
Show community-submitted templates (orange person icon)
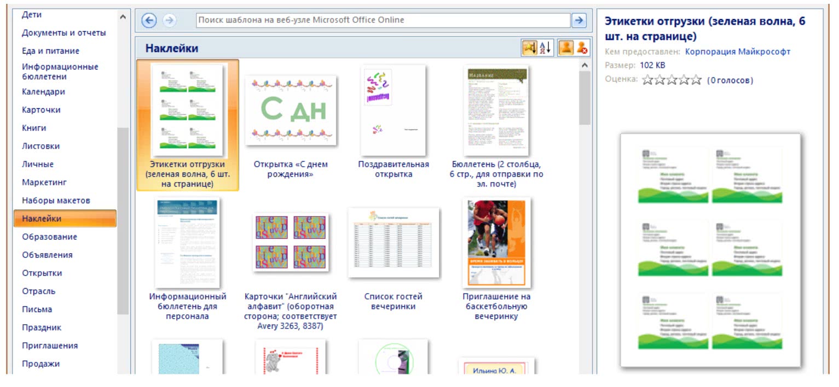click(x=565, y=48)
